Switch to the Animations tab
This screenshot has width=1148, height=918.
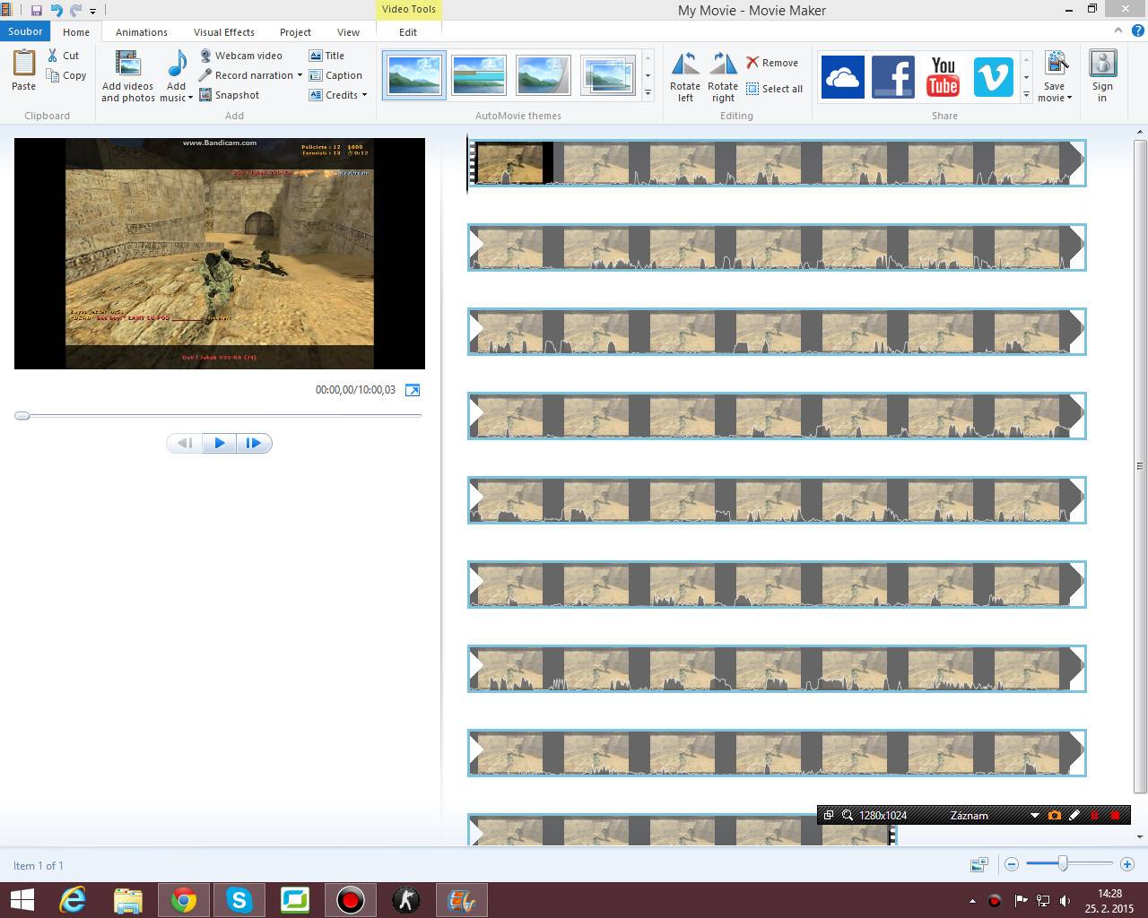[142, 31]
